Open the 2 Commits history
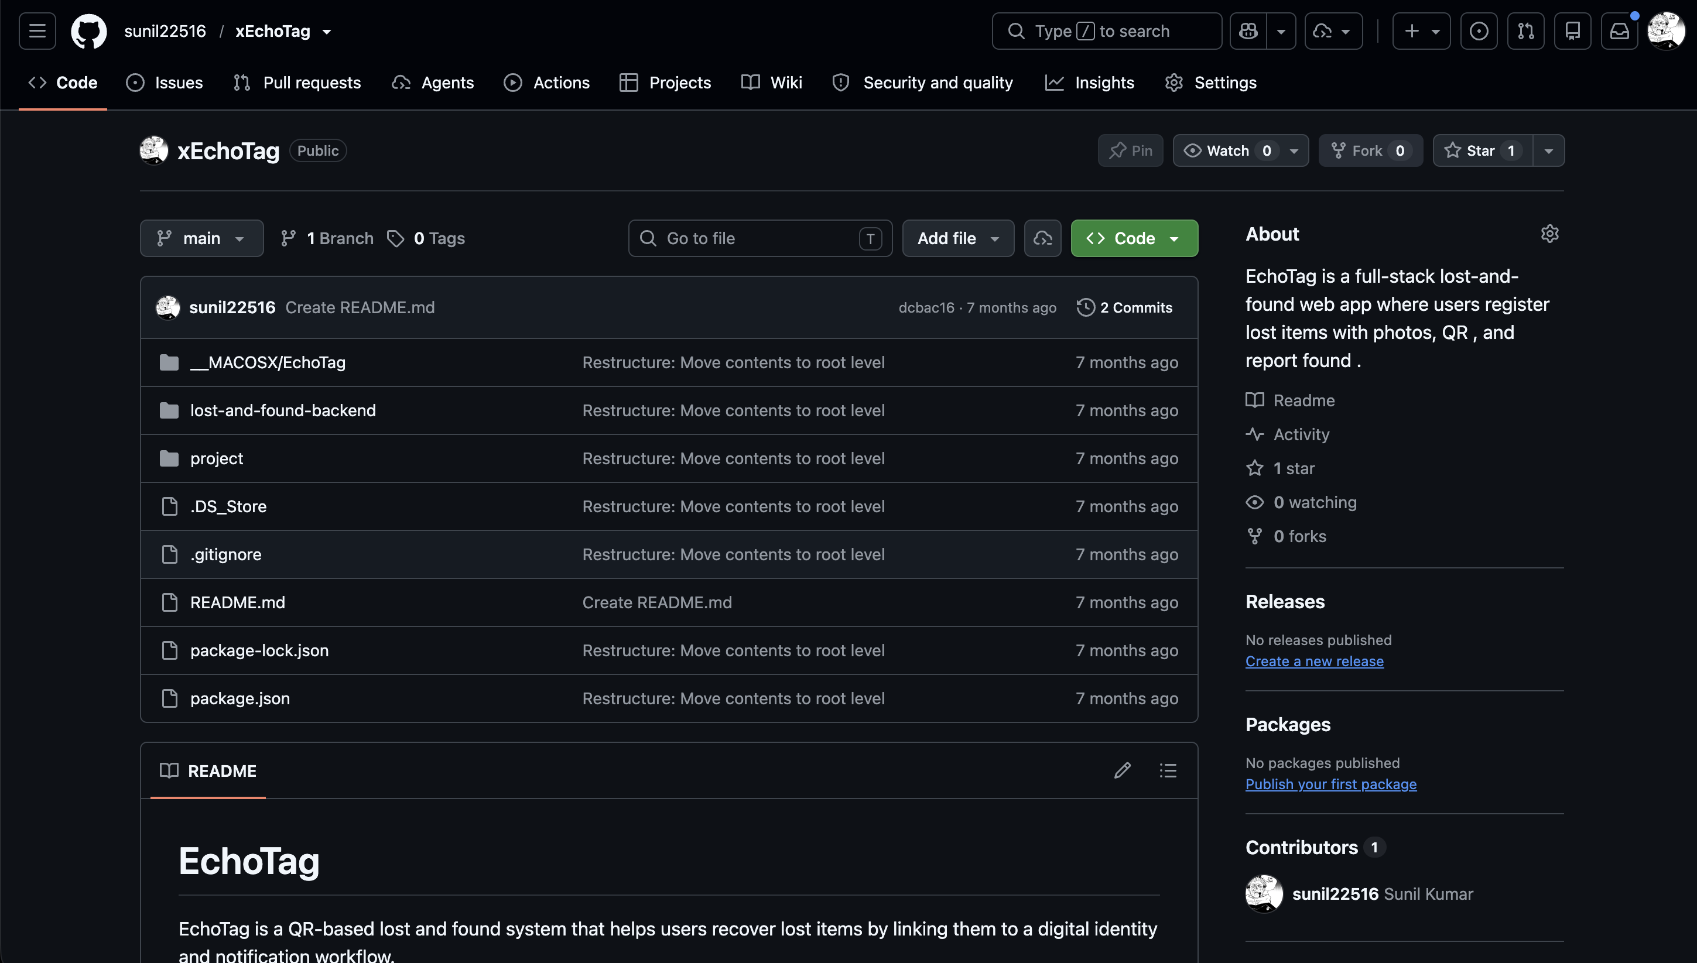The width and height of the screenshot is (1697, 963). [1125, 307]
